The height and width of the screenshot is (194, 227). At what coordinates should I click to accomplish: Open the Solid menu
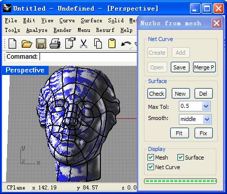pyautogui.click(x=116, y=20)
